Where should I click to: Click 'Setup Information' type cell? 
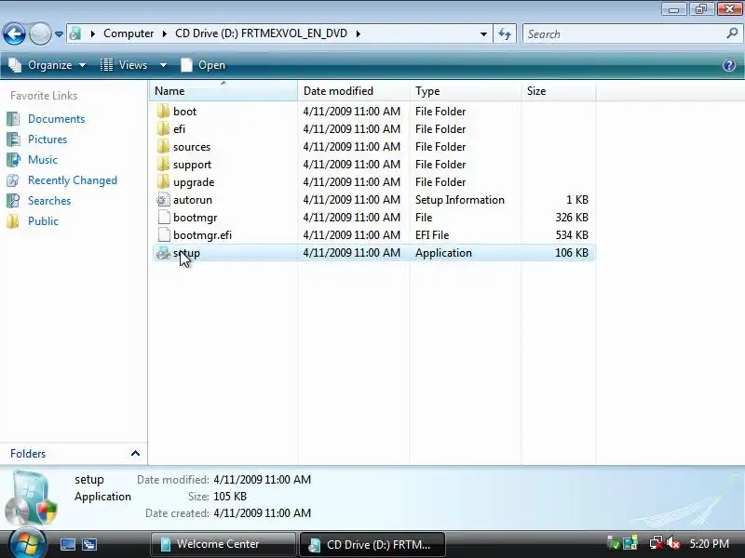[x=459, y=200]
